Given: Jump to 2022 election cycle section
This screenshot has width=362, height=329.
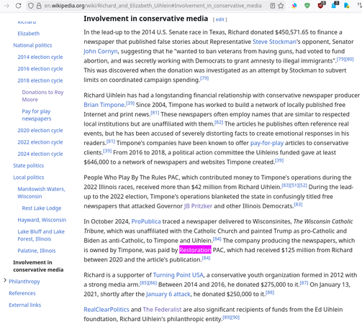Looking at the screenshot, I should tap(40, 142).
